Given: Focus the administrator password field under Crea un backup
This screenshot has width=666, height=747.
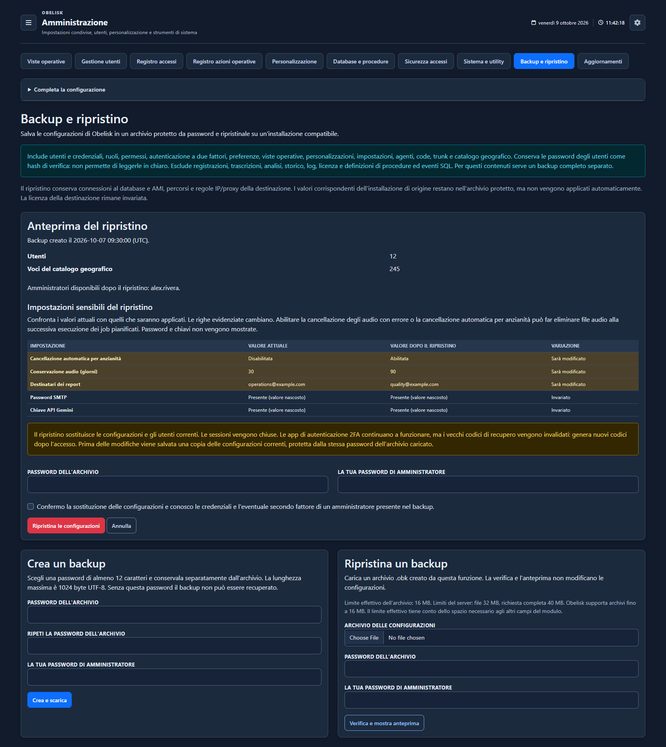Looking at the screenshot, I should [174, 677].
